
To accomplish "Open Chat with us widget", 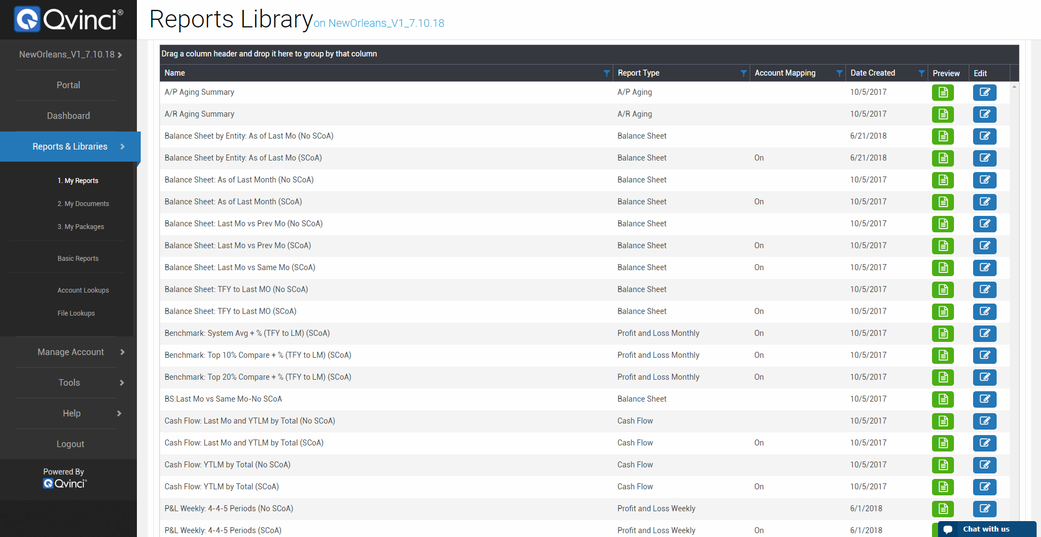I will [x=986, y=529].
